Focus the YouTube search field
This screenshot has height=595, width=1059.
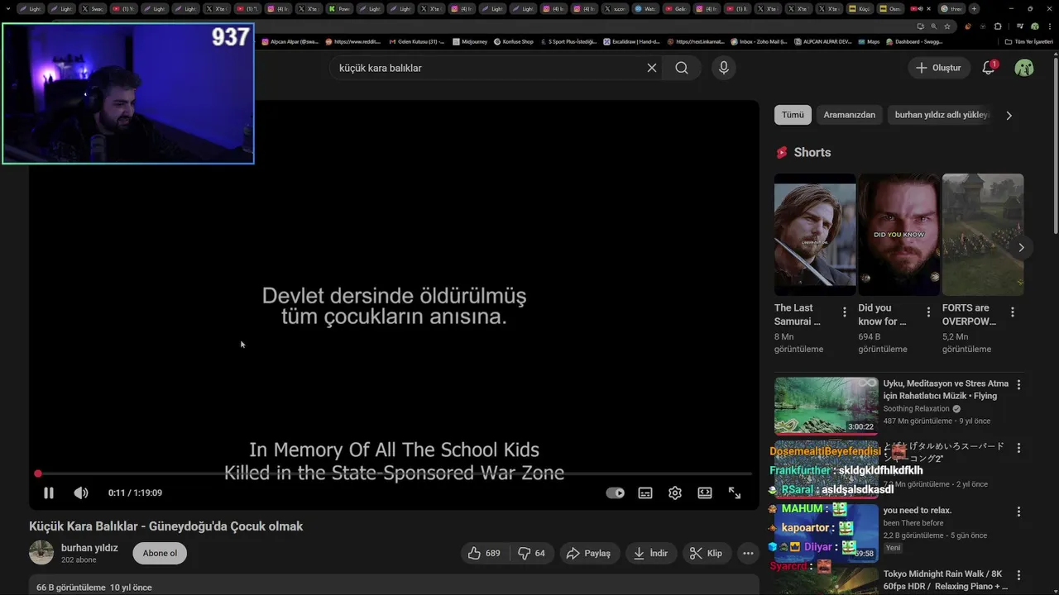488,68
